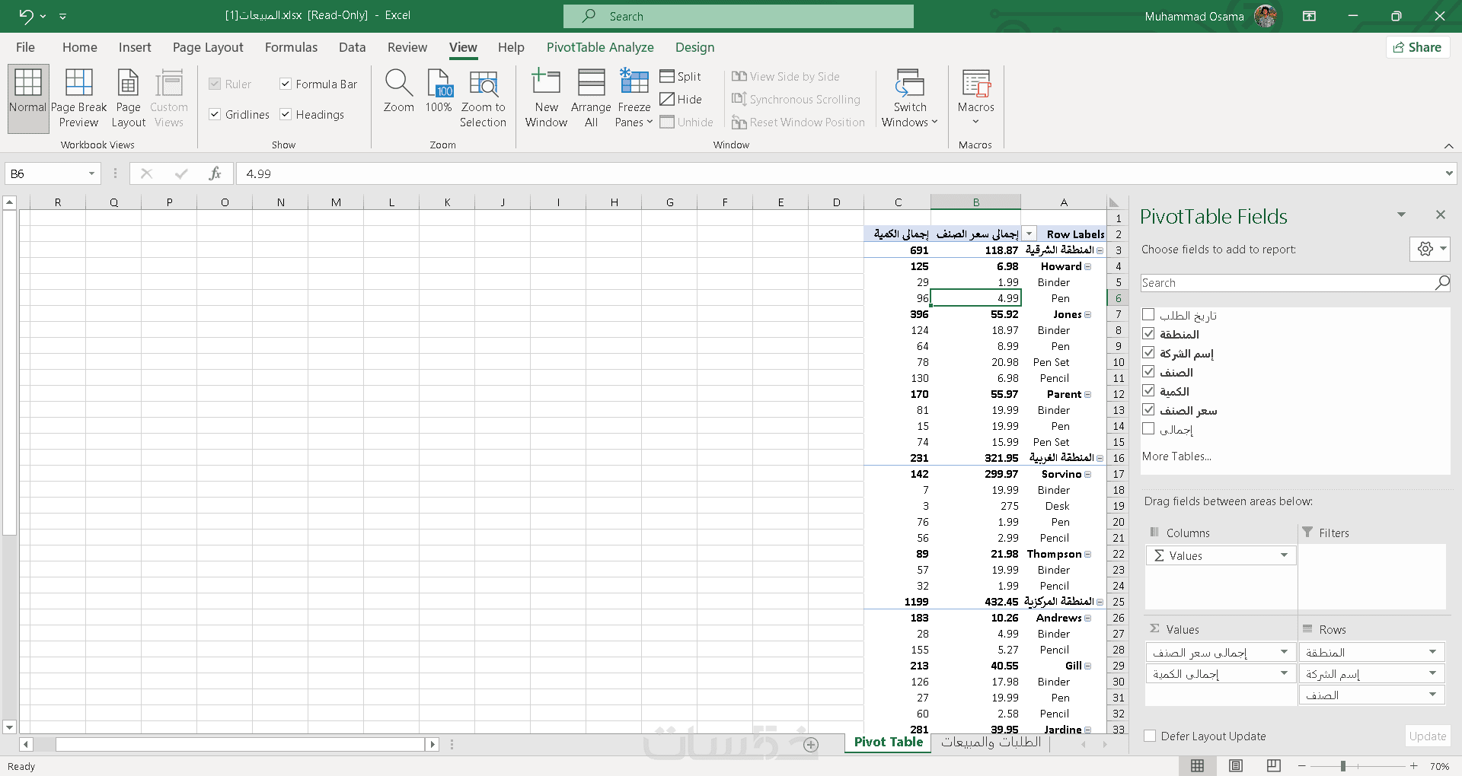
Task: Switch to the Formulas tab
Action: [291, 47]
